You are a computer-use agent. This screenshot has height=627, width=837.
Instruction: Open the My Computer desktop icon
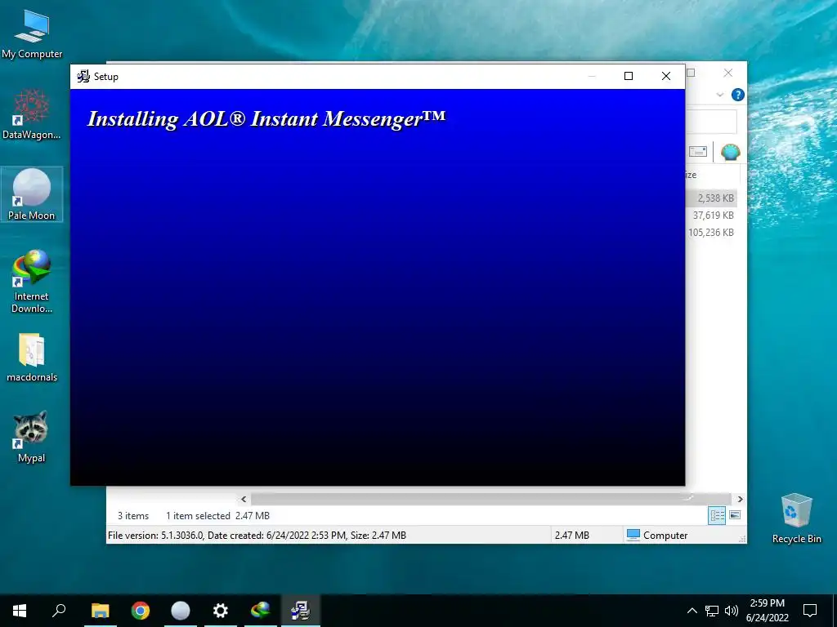[x=32, y=34]
